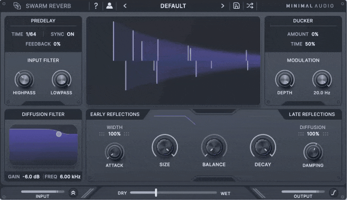347x200 pixels.
Task: Click the diffusion FREQ 6.00 kHz field
Action: click(63, 177)
